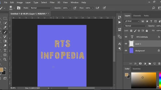Open the Actions panel play icon
This screenshot has height=90, width=161.
click(x=119, y=22)
